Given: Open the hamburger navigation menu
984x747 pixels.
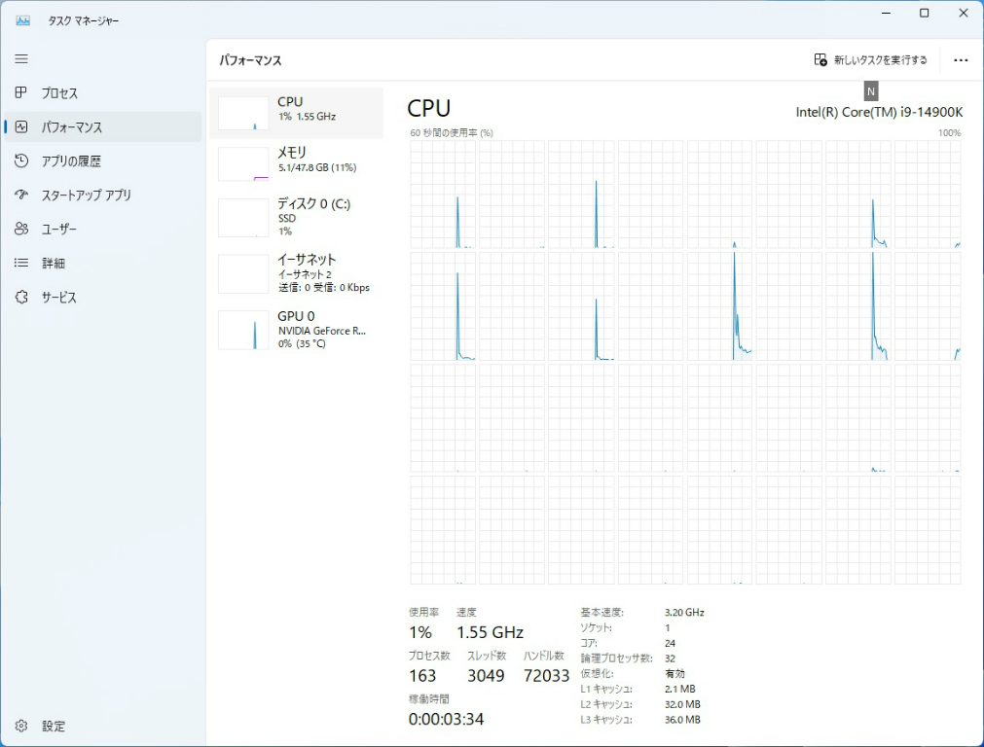Looking at the screenshot, I should (x=21, y=59).
